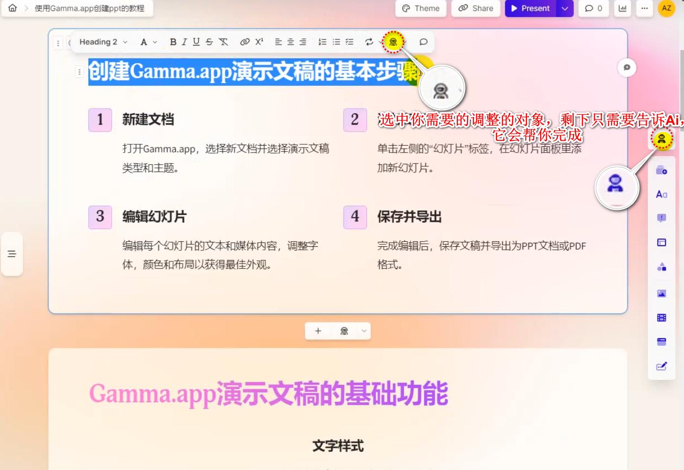The height and width of the screenshot is (470, 684).
Task: Click the AZ account avatar
Action: click(x=666, y=8)
